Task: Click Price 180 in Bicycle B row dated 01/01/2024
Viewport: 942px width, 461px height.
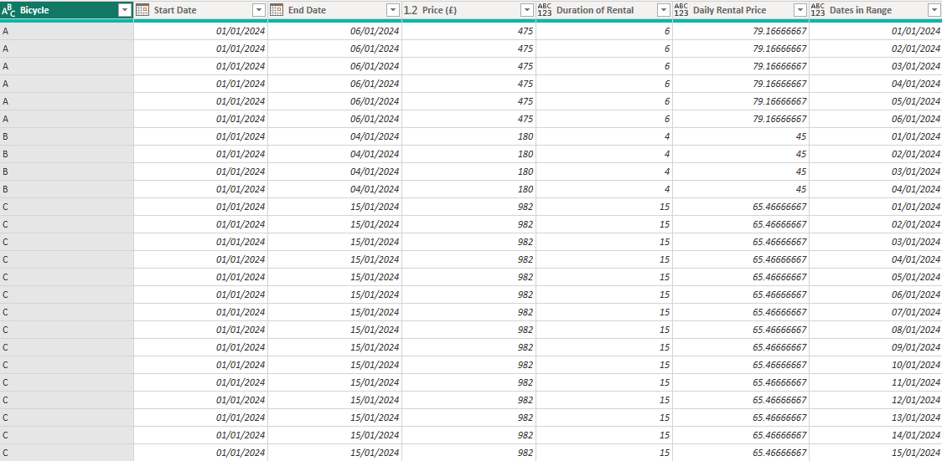Action: coord(468,136)
